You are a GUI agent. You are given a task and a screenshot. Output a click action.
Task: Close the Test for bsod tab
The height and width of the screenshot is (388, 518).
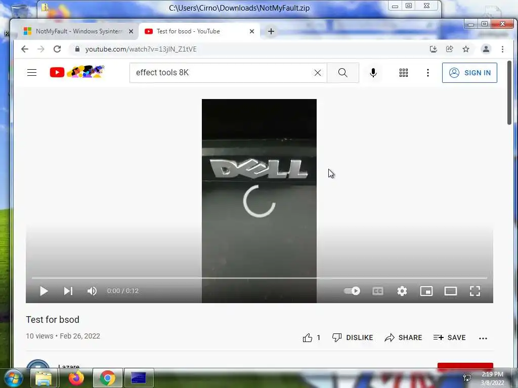click(x=252, y=31)
